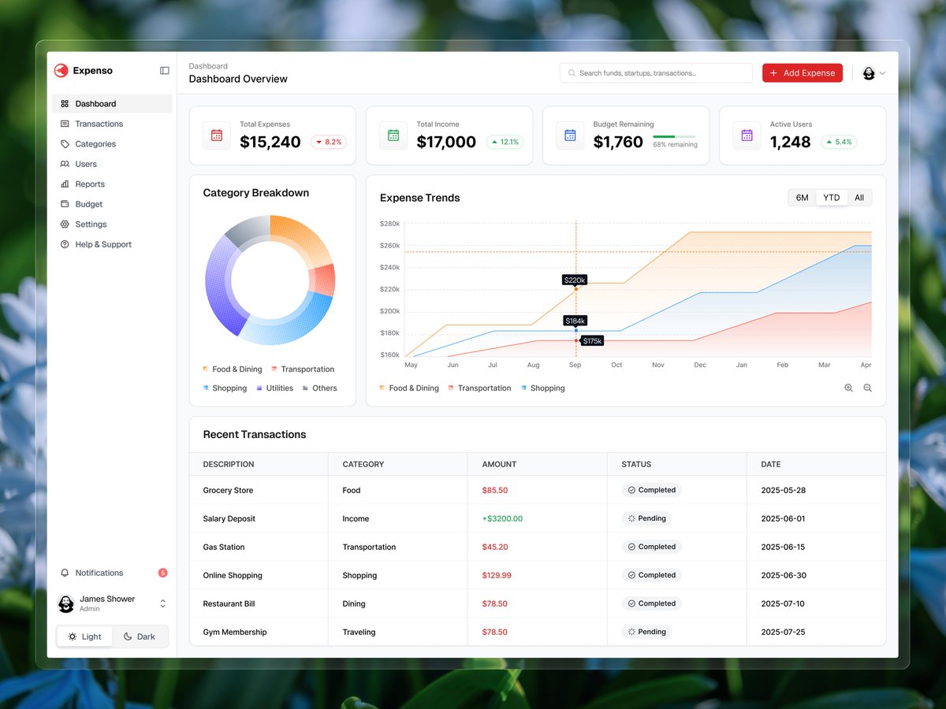
Task: Select the Reports icon in the sidebar
Action: (x=65, y=184)
